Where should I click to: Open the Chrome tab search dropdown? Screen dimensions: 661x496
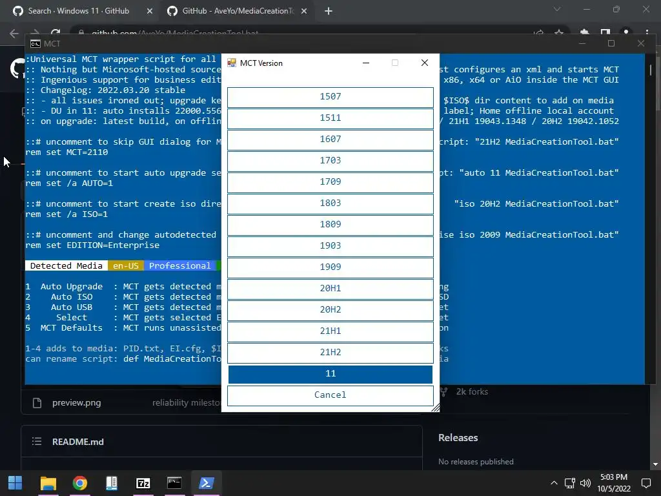pos(557,9)
